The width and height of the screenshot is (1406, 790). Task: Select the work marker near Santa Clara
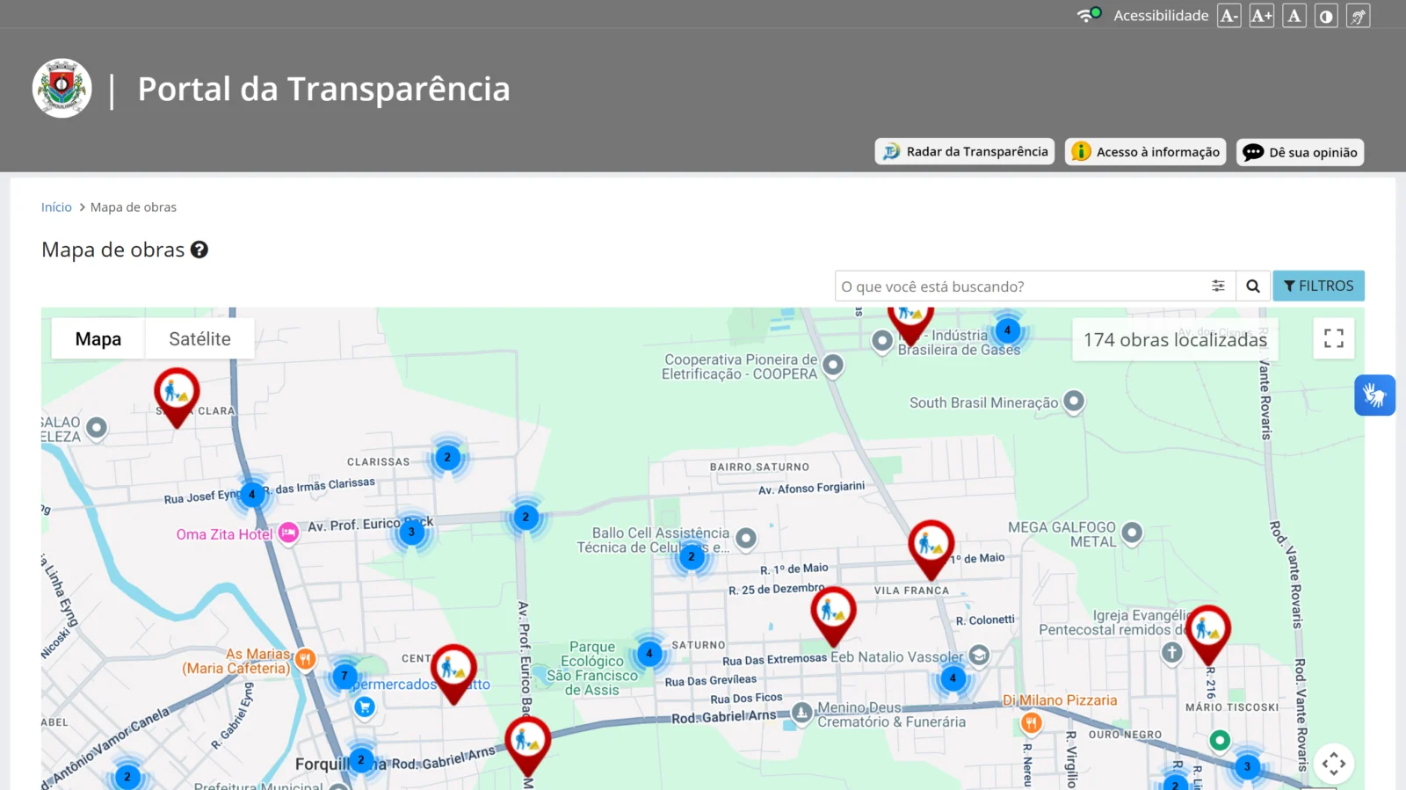coord(177,397)
